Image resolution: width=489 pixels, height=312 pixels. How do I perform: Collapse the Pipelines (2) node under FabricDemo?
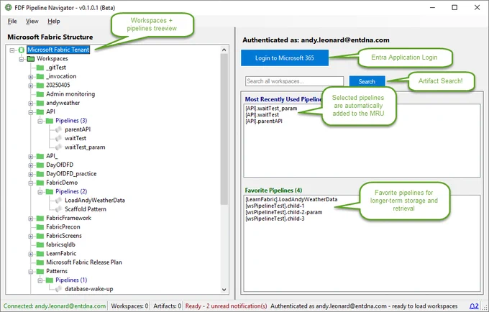pos(40,192)
